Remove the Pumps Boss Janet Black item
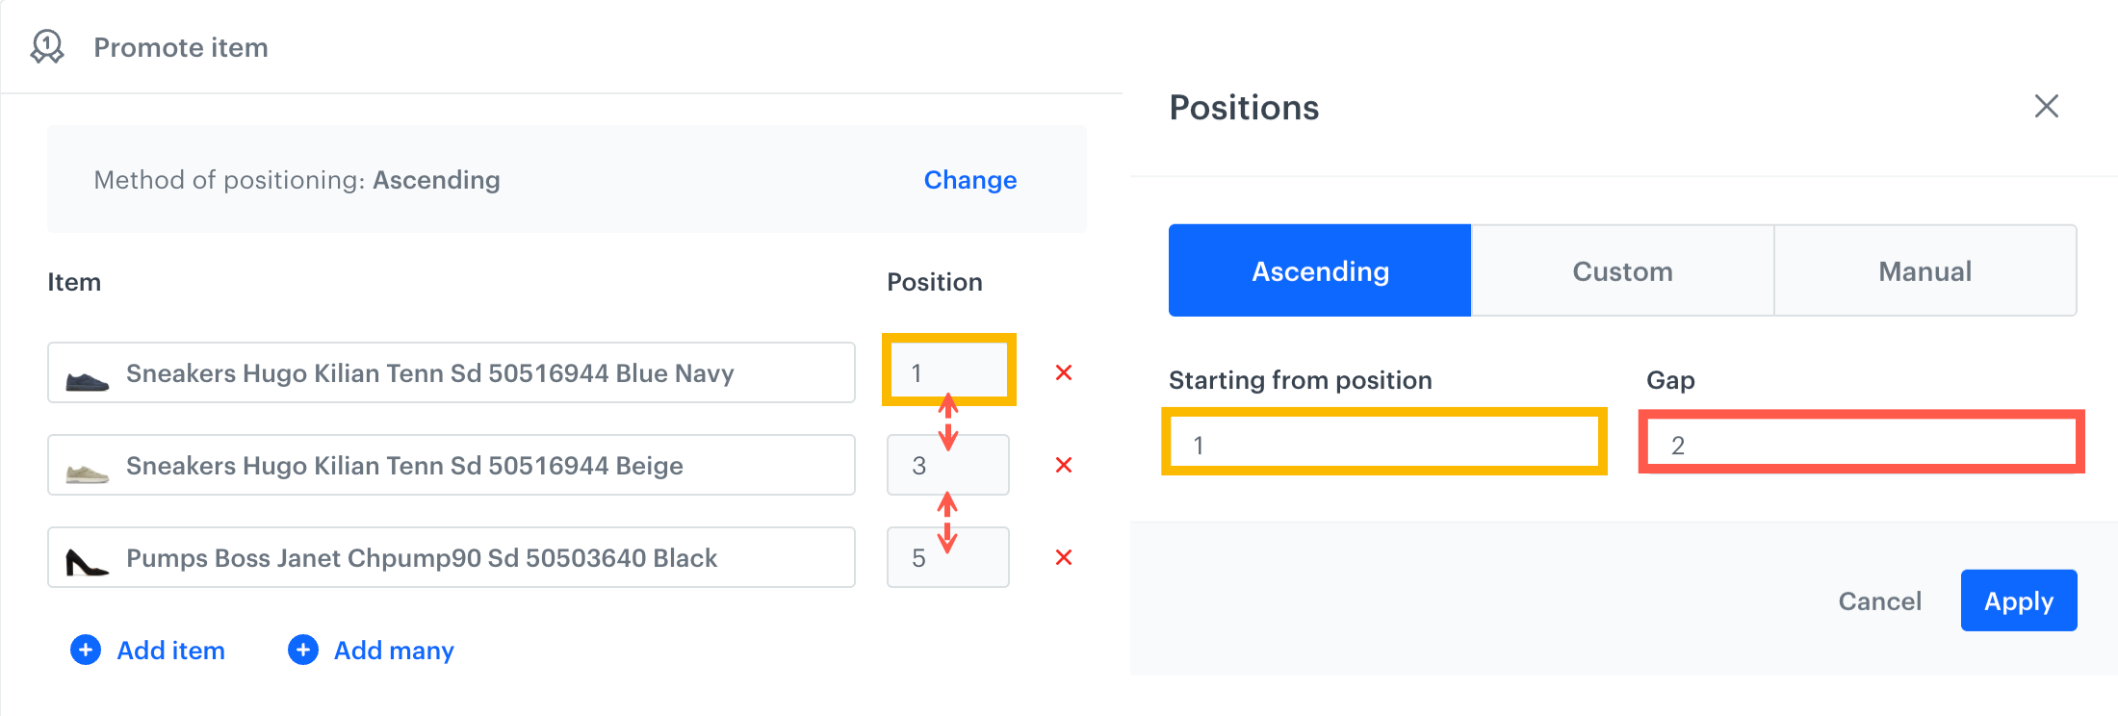Screen dimensions: 2118x716 point(1063,557)
